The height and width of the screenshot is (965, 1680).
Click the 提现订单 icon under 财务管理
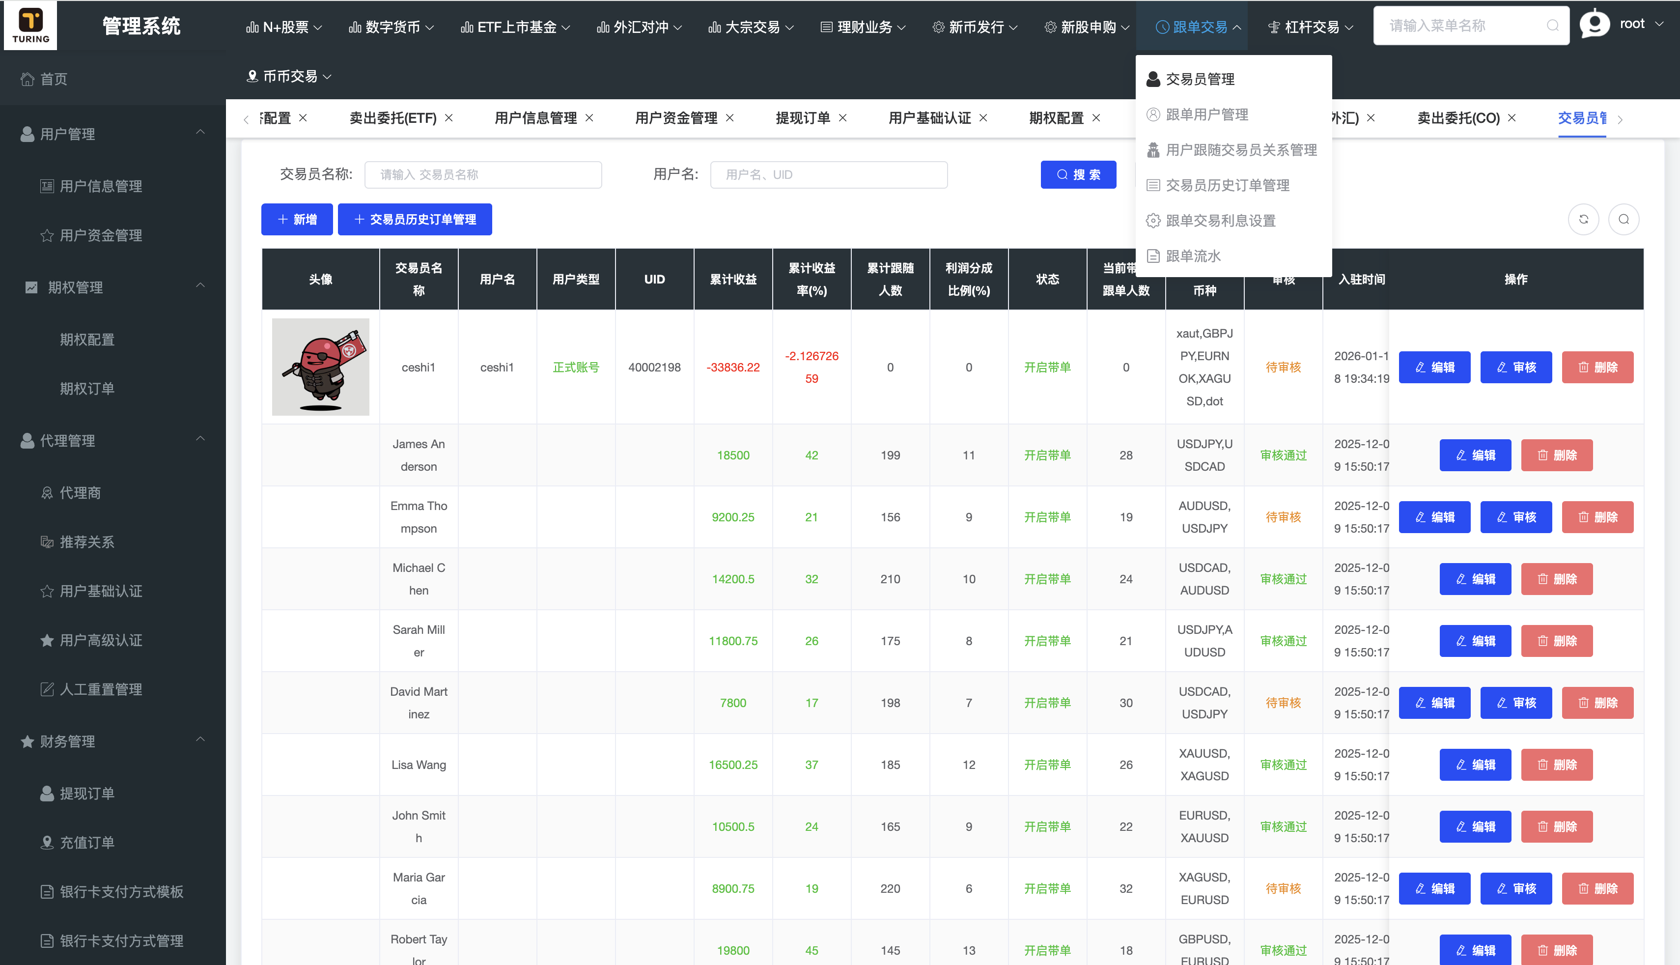[x=46, y=793]
